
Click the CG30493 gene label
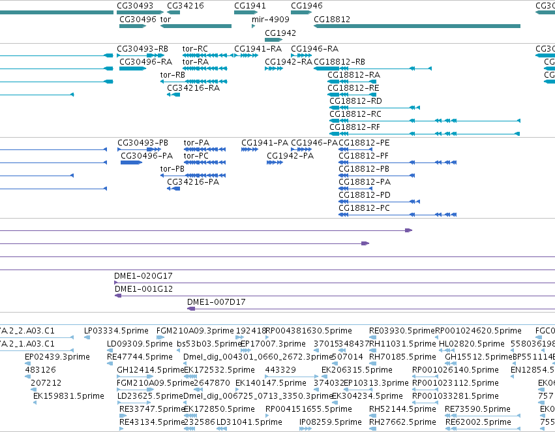pyautogui.click(x=135, y=6)
